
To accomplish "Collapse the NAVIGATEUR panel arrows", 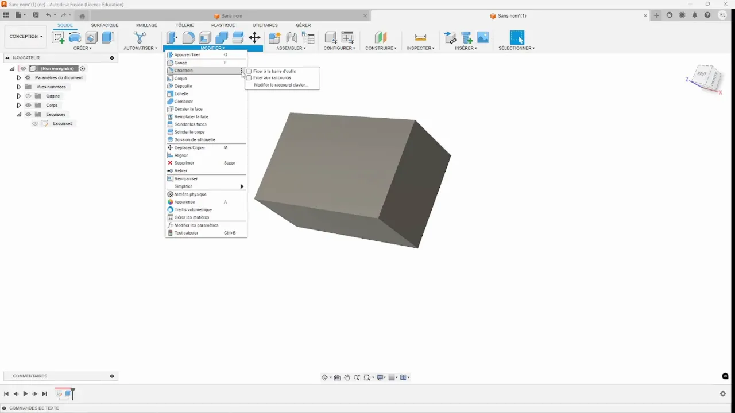I will [x=7, y=58].
